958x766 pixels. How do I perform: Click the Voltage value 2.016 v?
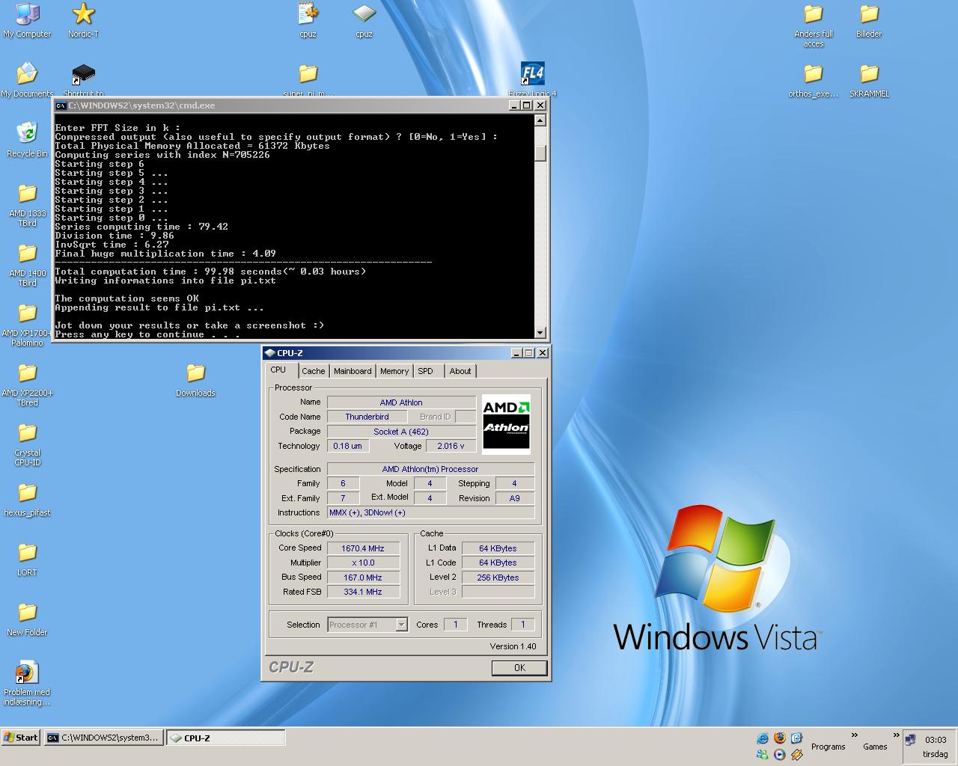point(451,446)
